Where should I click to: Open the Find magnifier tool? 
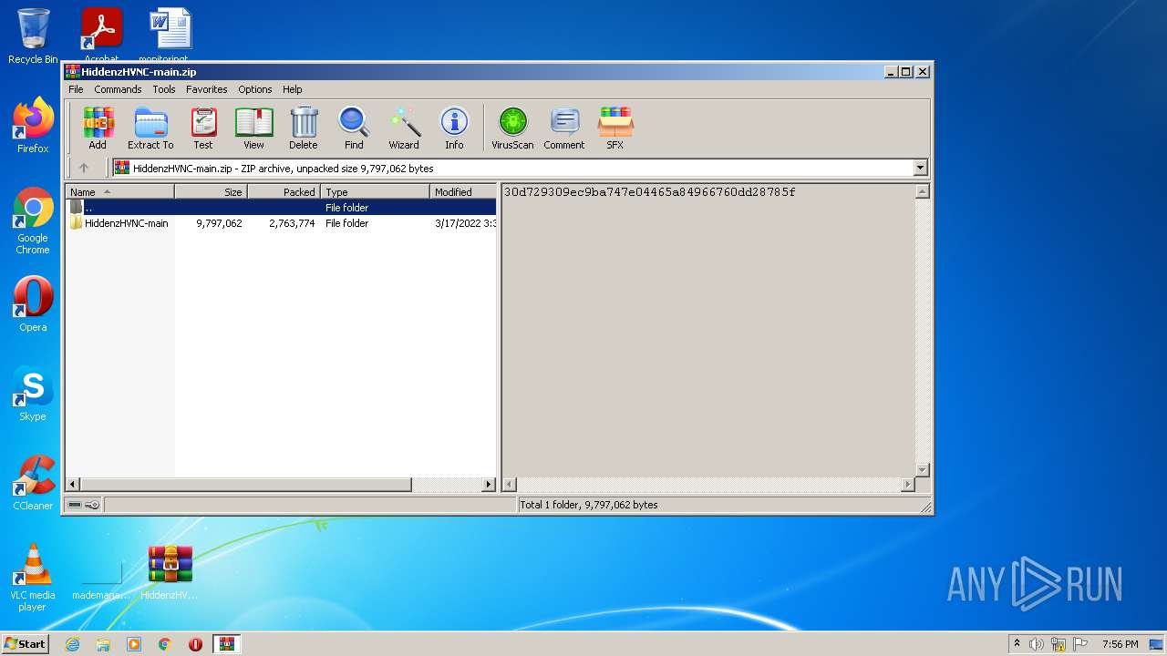click(x=354, y=128)
